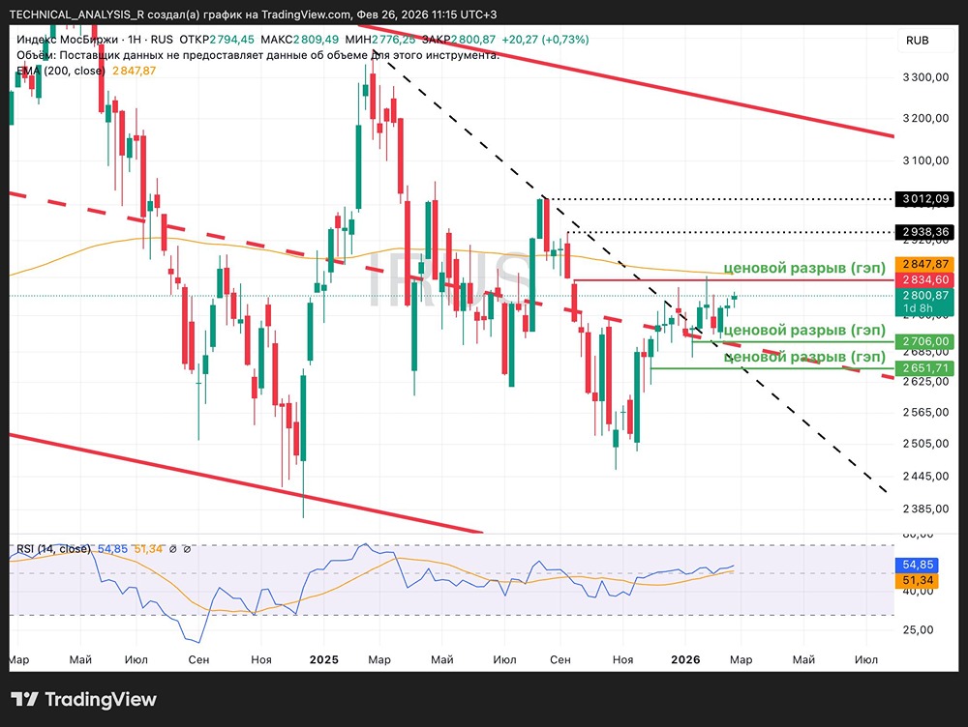Click the green 2800,87 last price label
This screenshot has width=968, height=727.
[924, 294]
